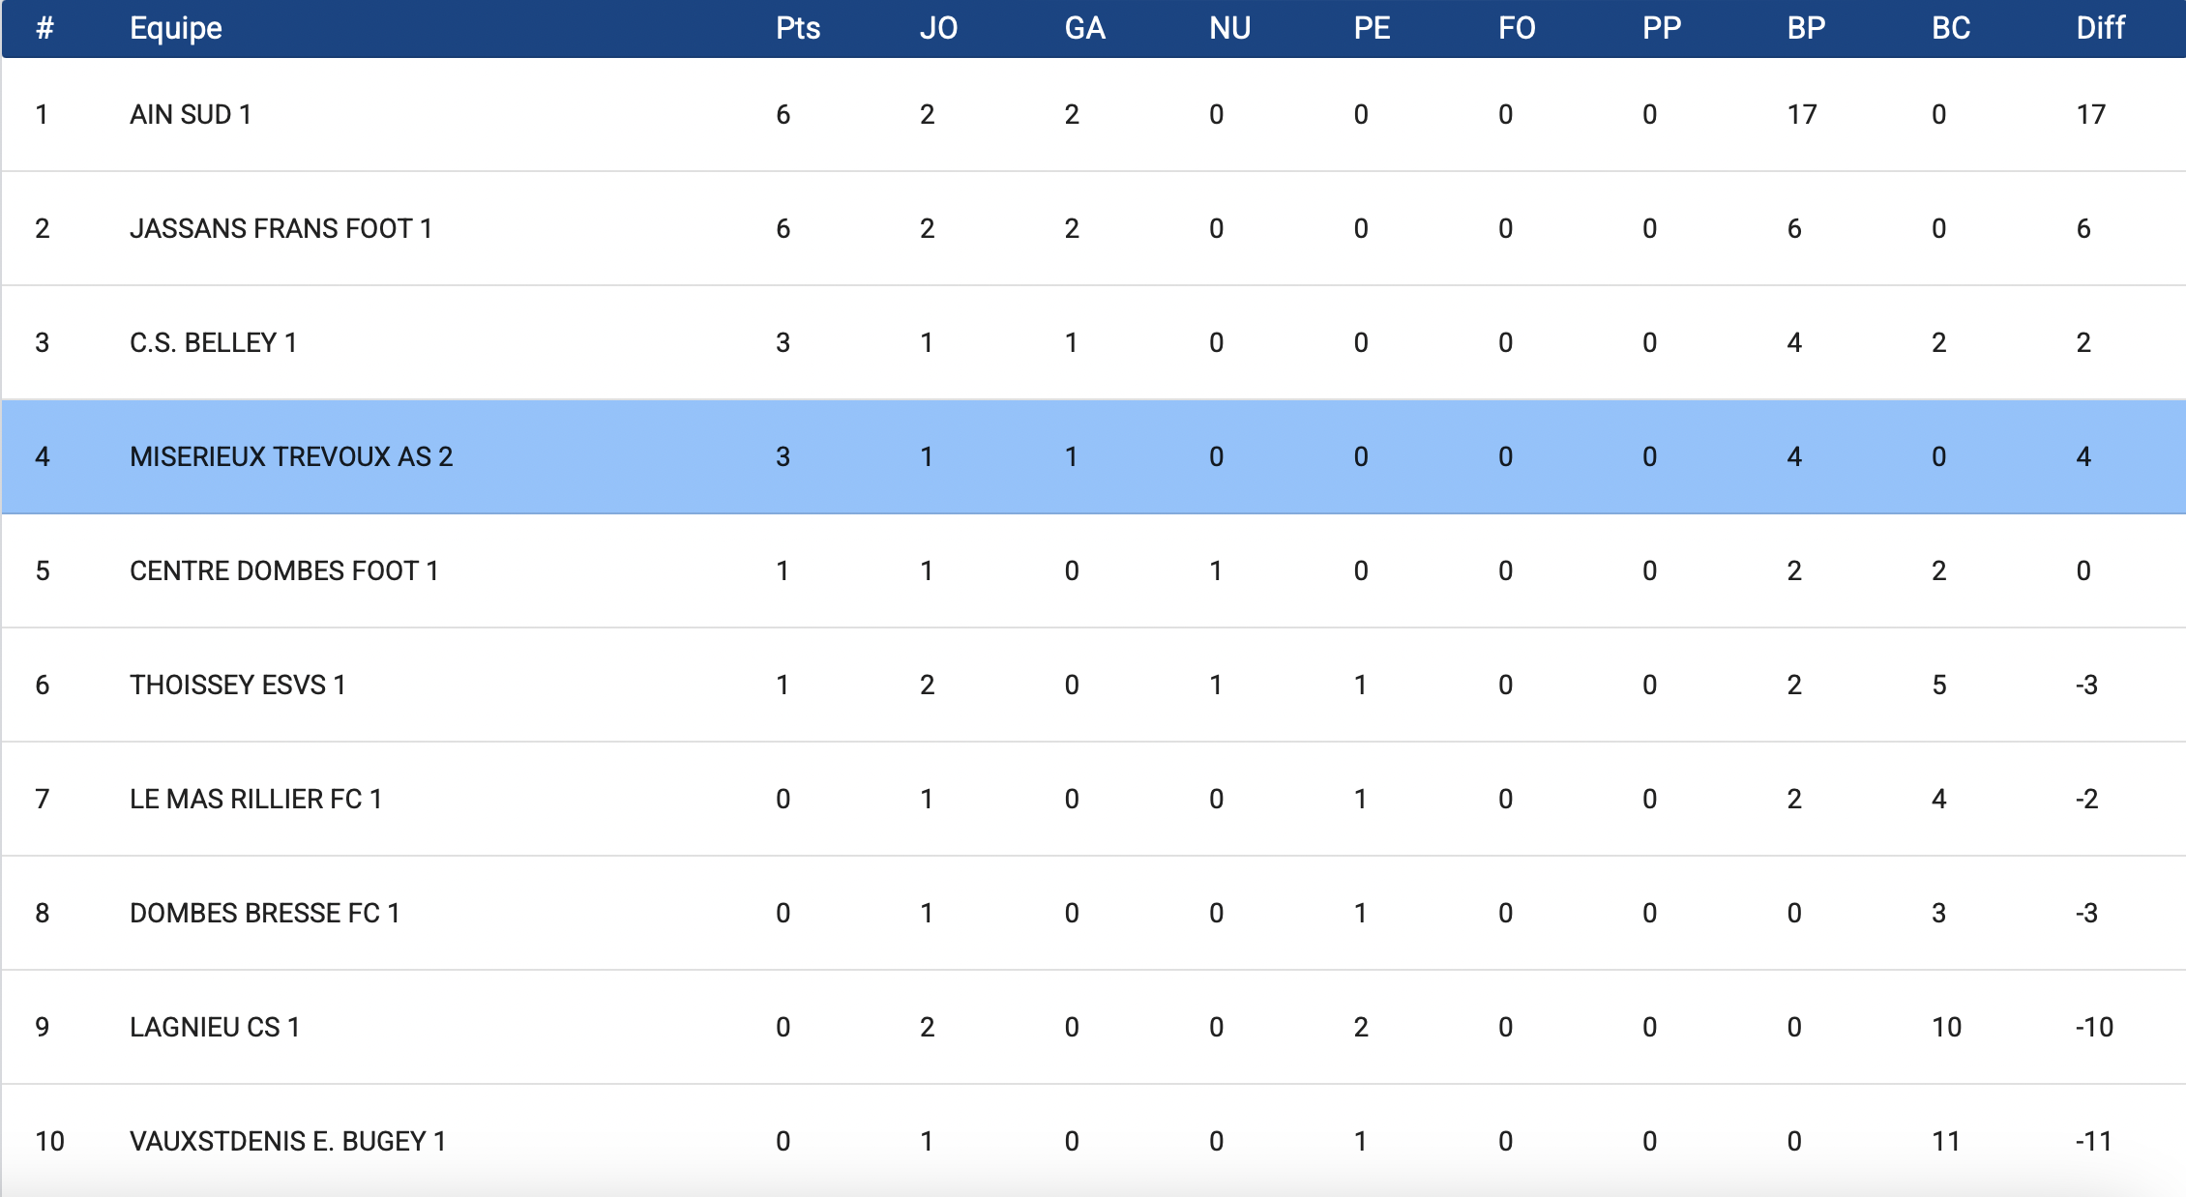2186x1197 pixels.
Task: Click highlighted MISERIEUX TREVOUX AS 2 team
Action: 291,457
